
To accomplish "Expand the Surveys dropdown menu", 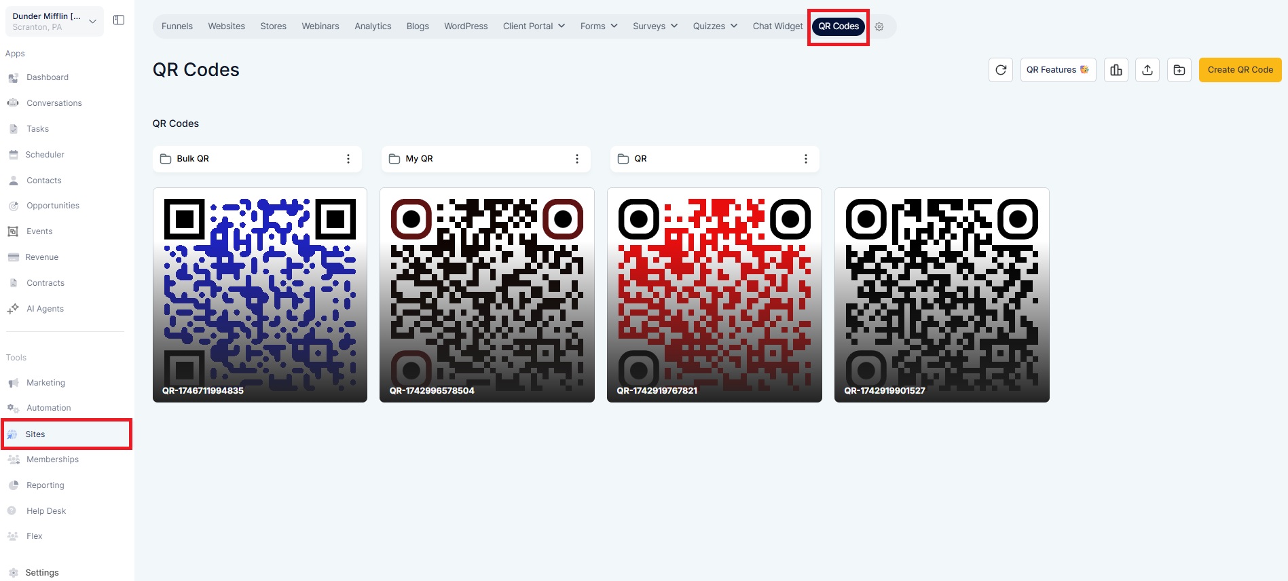I will pos(655,26).
